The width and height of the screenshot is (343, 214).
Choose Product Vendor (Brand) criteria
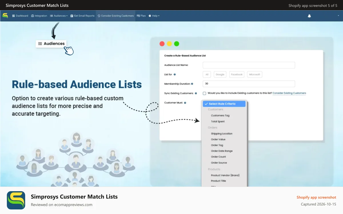[225, 175]
